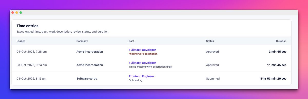This screenshot has height=99, width=308.
Task: Select the 03-Oct-2026, 8:15 pm logged time
Action: pyautogui.click(x=31, y=79)
